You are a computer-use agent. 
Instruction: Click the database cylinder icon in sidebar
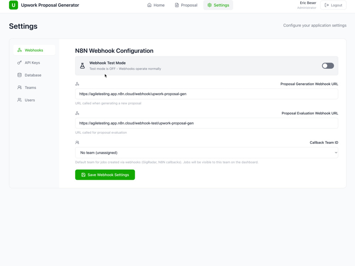coord(20,75)
